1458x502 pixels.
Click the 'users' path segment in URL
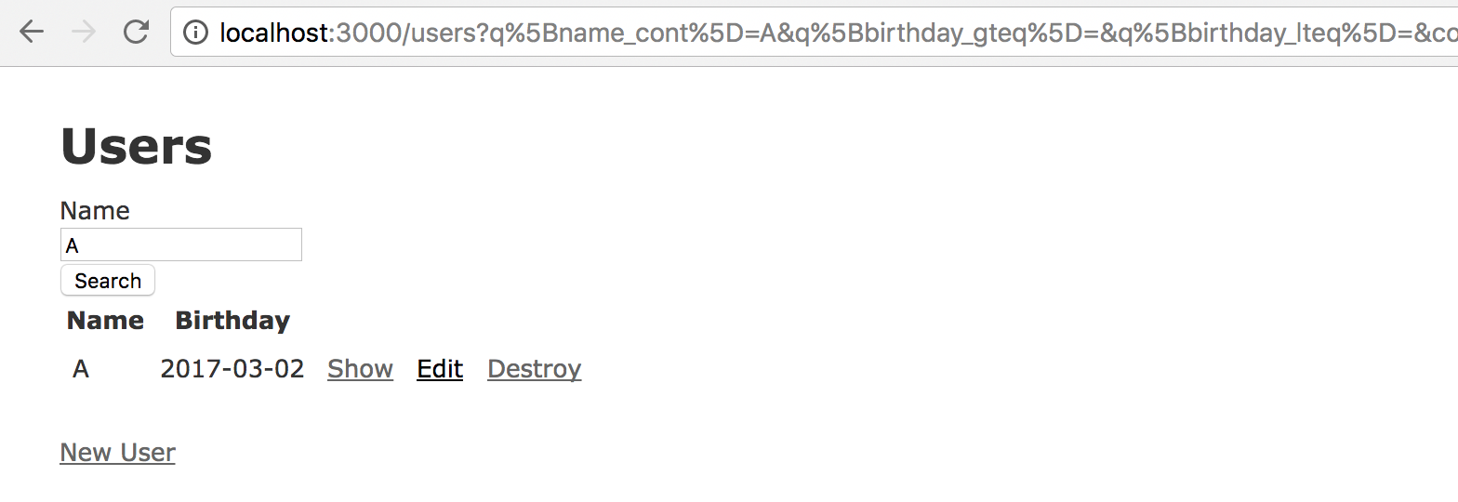coord(435,33)
